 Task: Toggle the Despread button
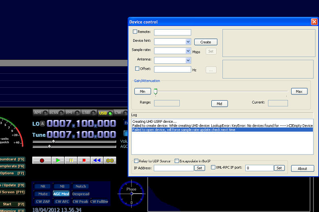(x=81, y=194)
